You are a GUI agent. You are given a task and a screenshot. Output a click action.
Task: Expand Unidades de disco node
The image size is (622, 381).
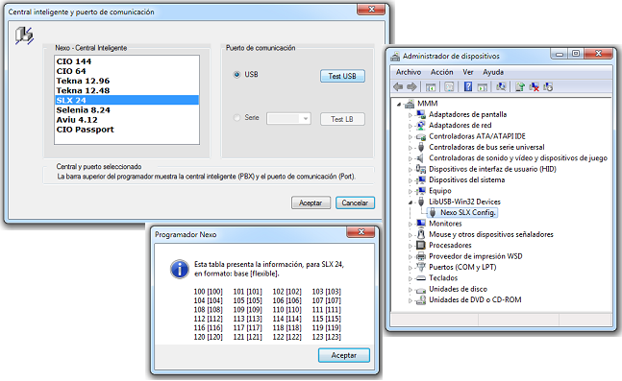coord(411,290)
